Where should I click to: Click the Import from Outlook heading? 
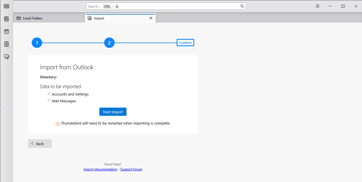tap(67, 67)
